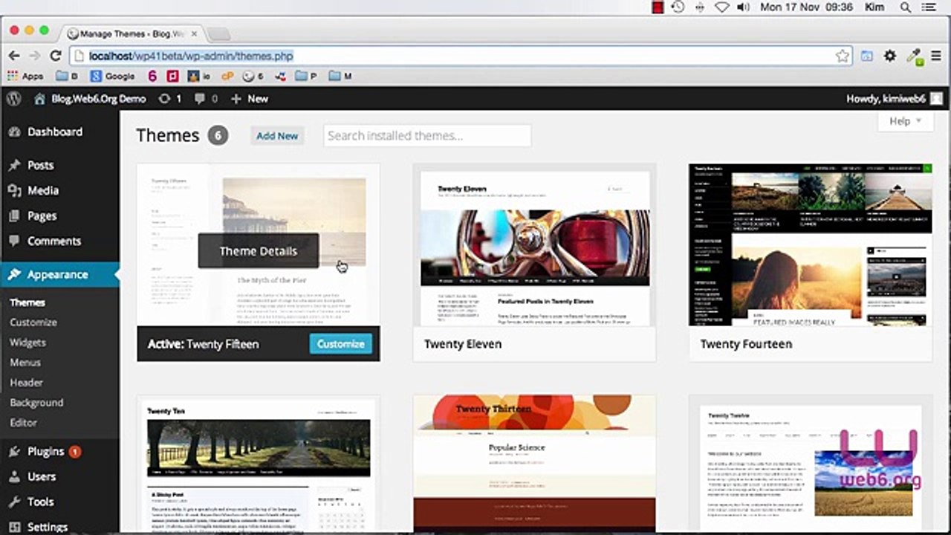Click the Twenty Fourteen theme name
Image resolution: width=951 pixels, height=535 pixels.
tap(746, 344)
